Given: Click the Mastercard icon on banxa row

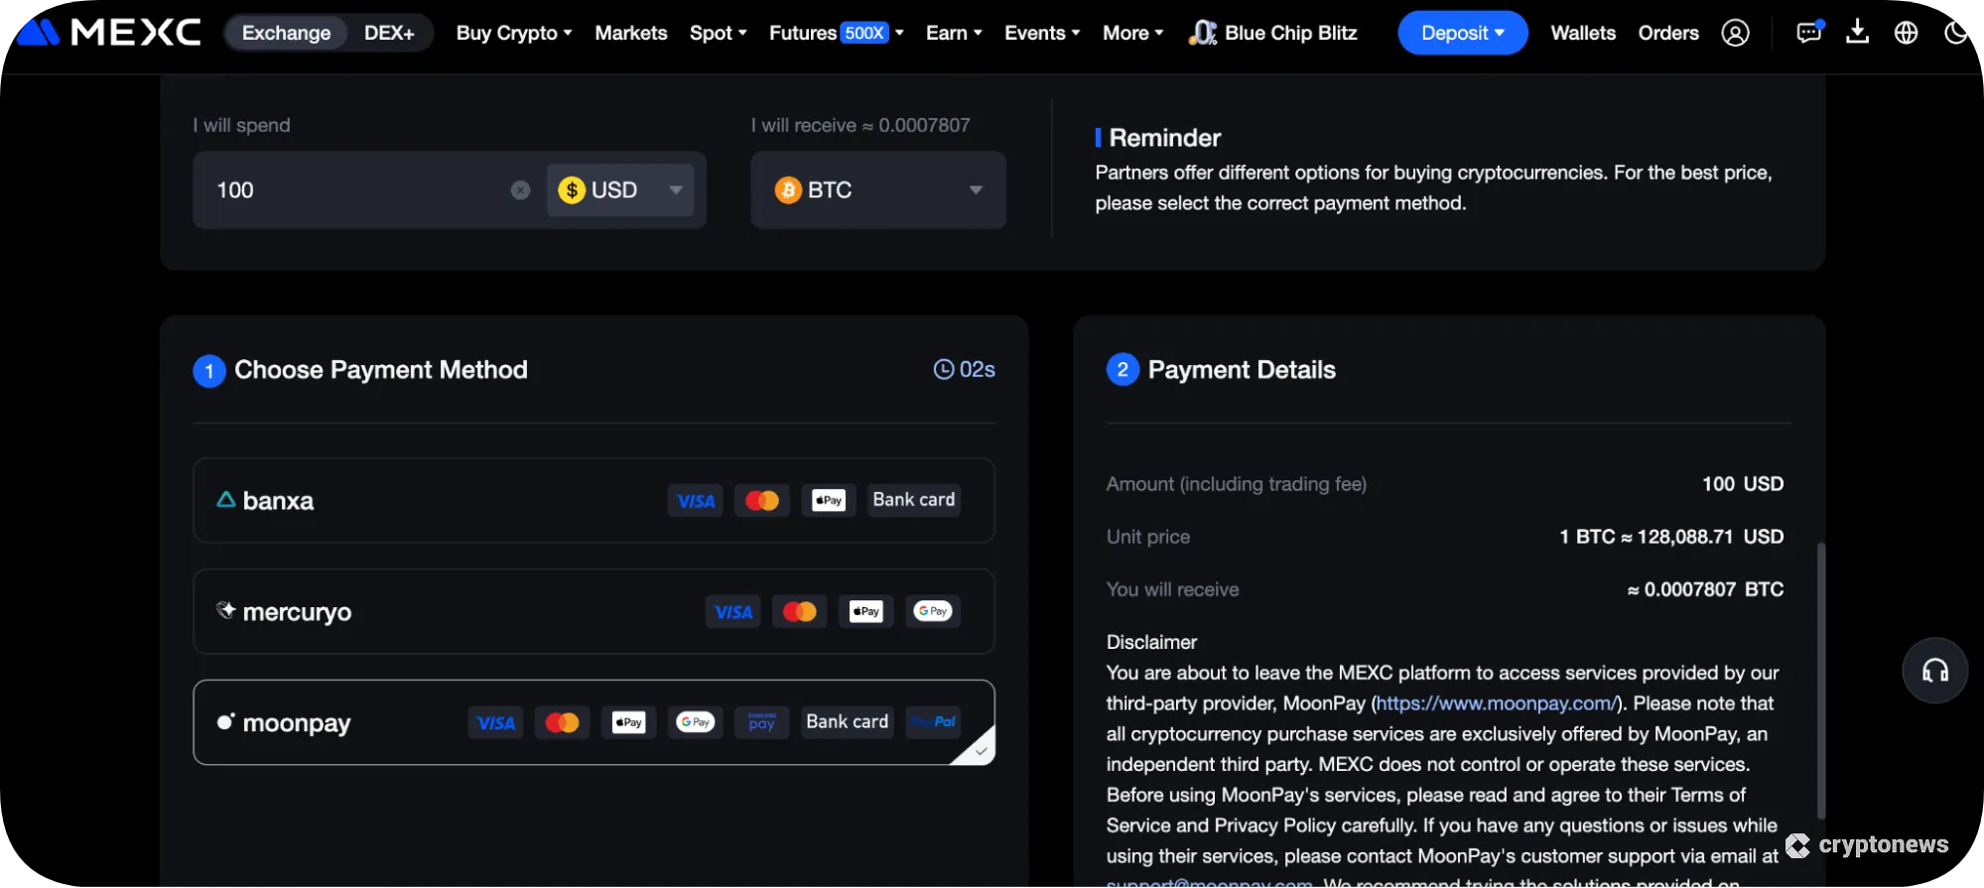Looking at the screenshot, I should 762,501.
